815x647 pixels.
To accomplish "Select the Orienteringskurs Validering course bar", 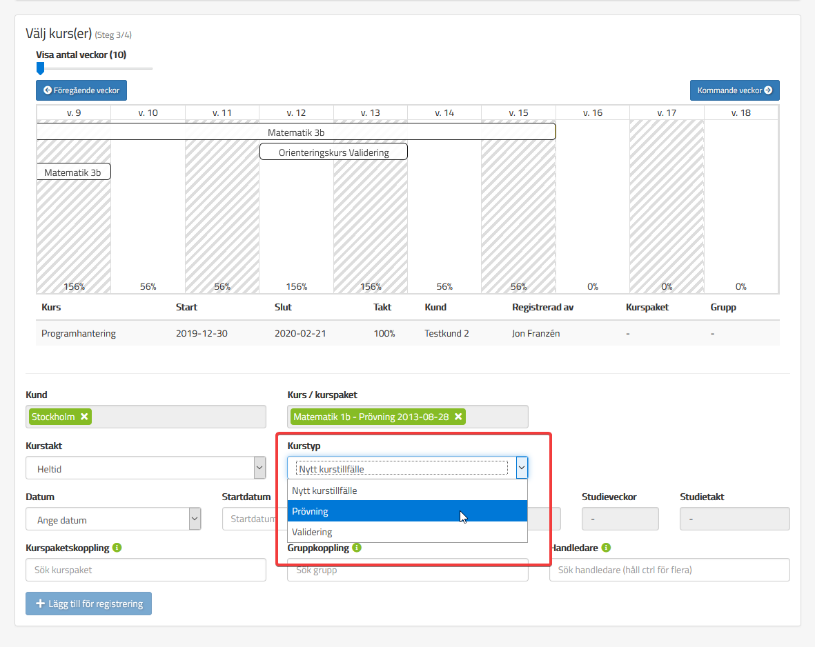I will point(333,152).
